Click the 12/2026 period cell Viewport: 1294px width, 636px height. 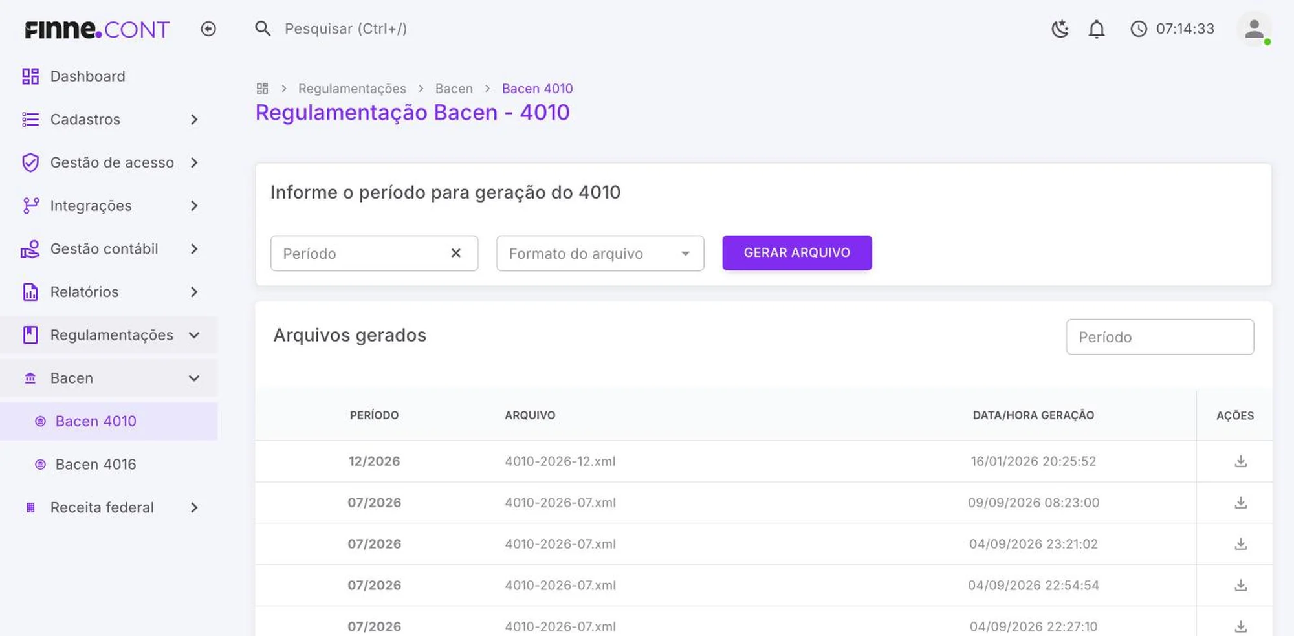coord(374,461)
